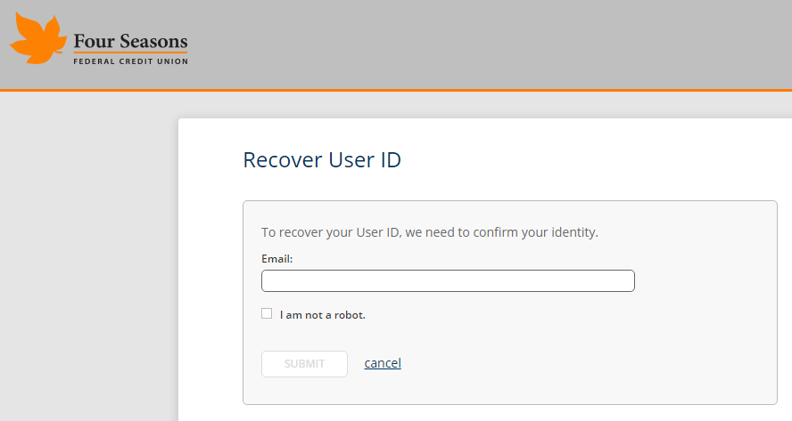Click the word 'Four' in the logo
Image resolution: width=792 pixels, height=421 pixels.
95,41
